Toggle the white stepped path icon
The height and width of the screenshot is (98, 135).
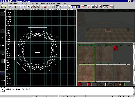[x=104, y=7]
